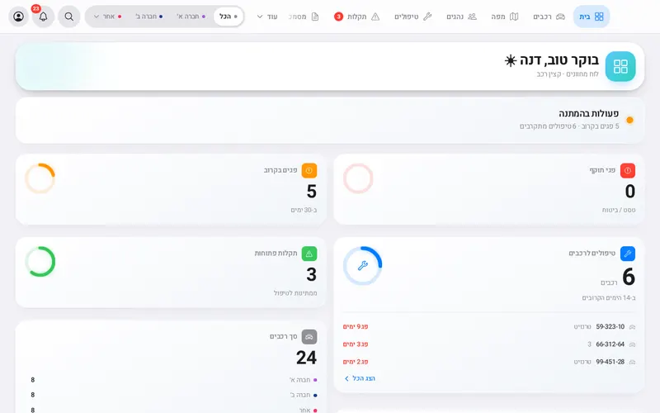Viewport: 660px width, 413px height.
Task: Select the הכל filter pill
Action: click(229, 17)
